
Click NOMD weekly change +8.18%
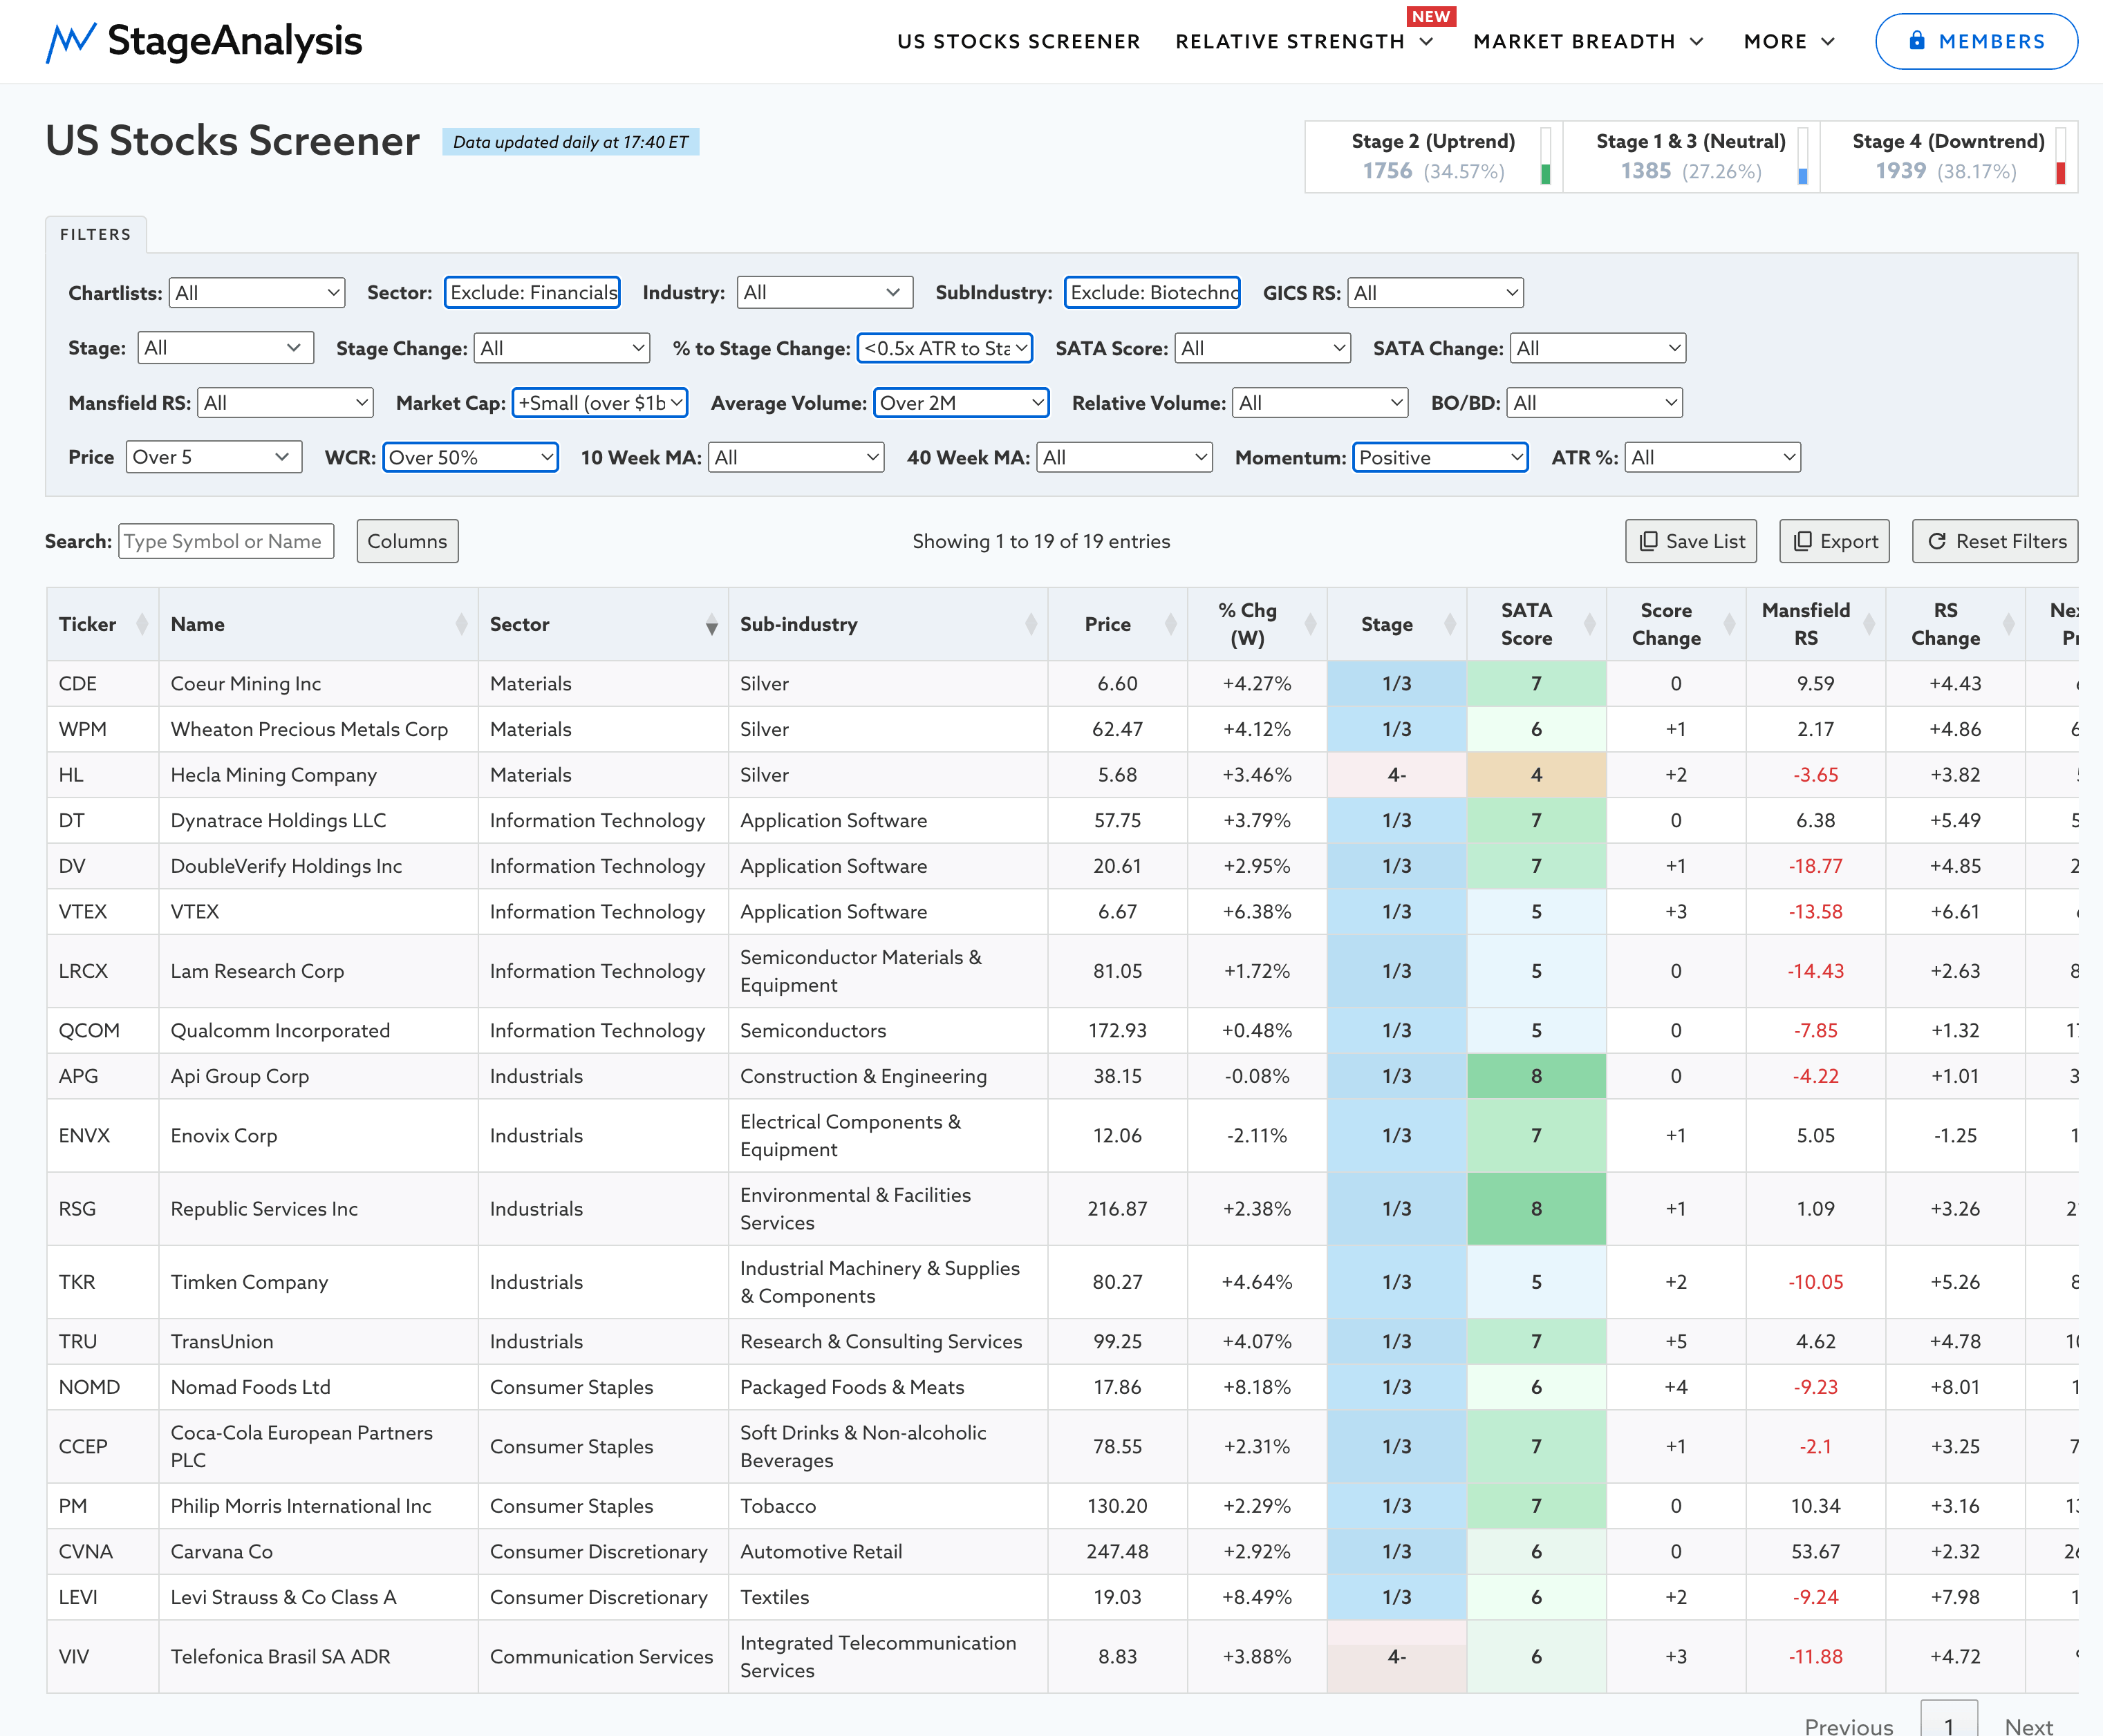pyautogui.click(x=1257, y=1386)
